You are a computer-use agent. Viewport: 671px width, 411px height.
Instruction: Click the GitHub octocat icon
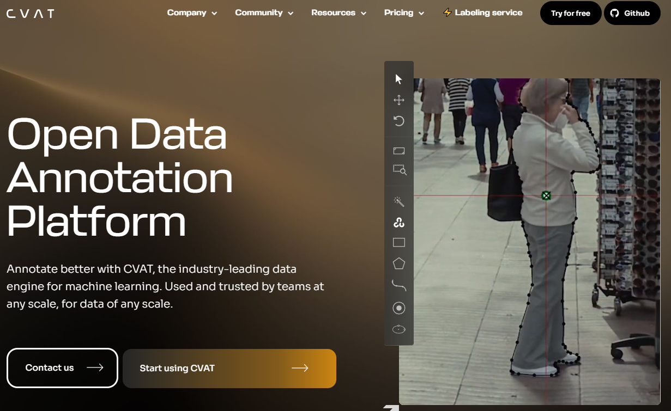click(x=614, y=13)
